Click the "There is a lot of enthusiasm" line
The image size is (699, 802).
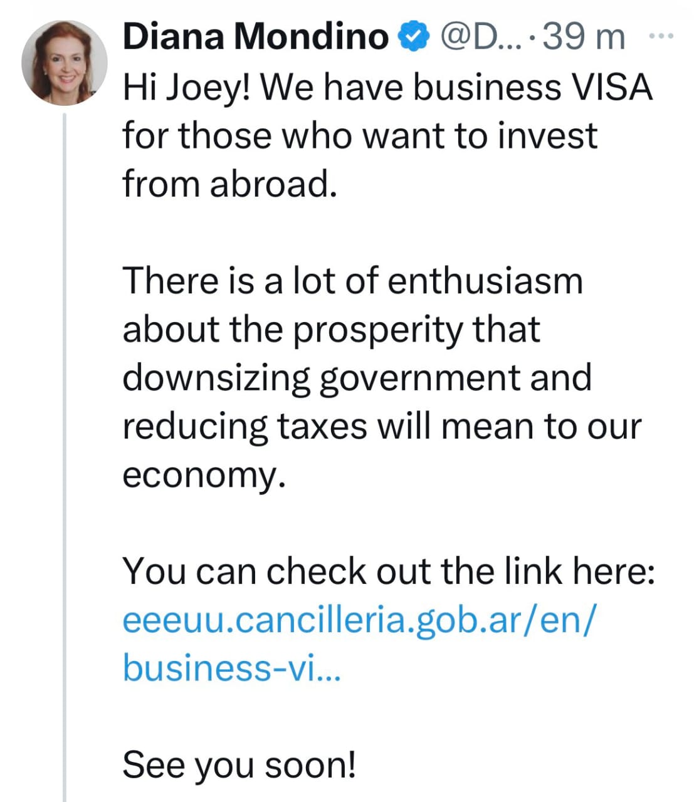[x=352, y=280]
